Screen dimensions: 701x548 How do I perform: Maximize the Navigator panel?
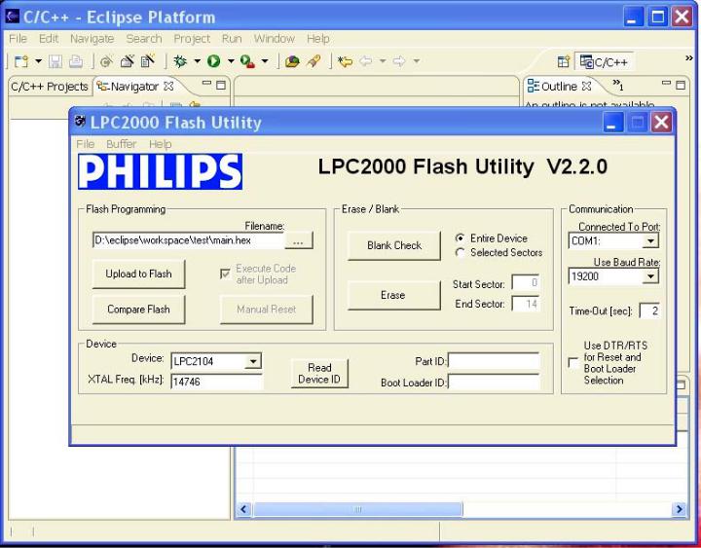click(221, 85)
